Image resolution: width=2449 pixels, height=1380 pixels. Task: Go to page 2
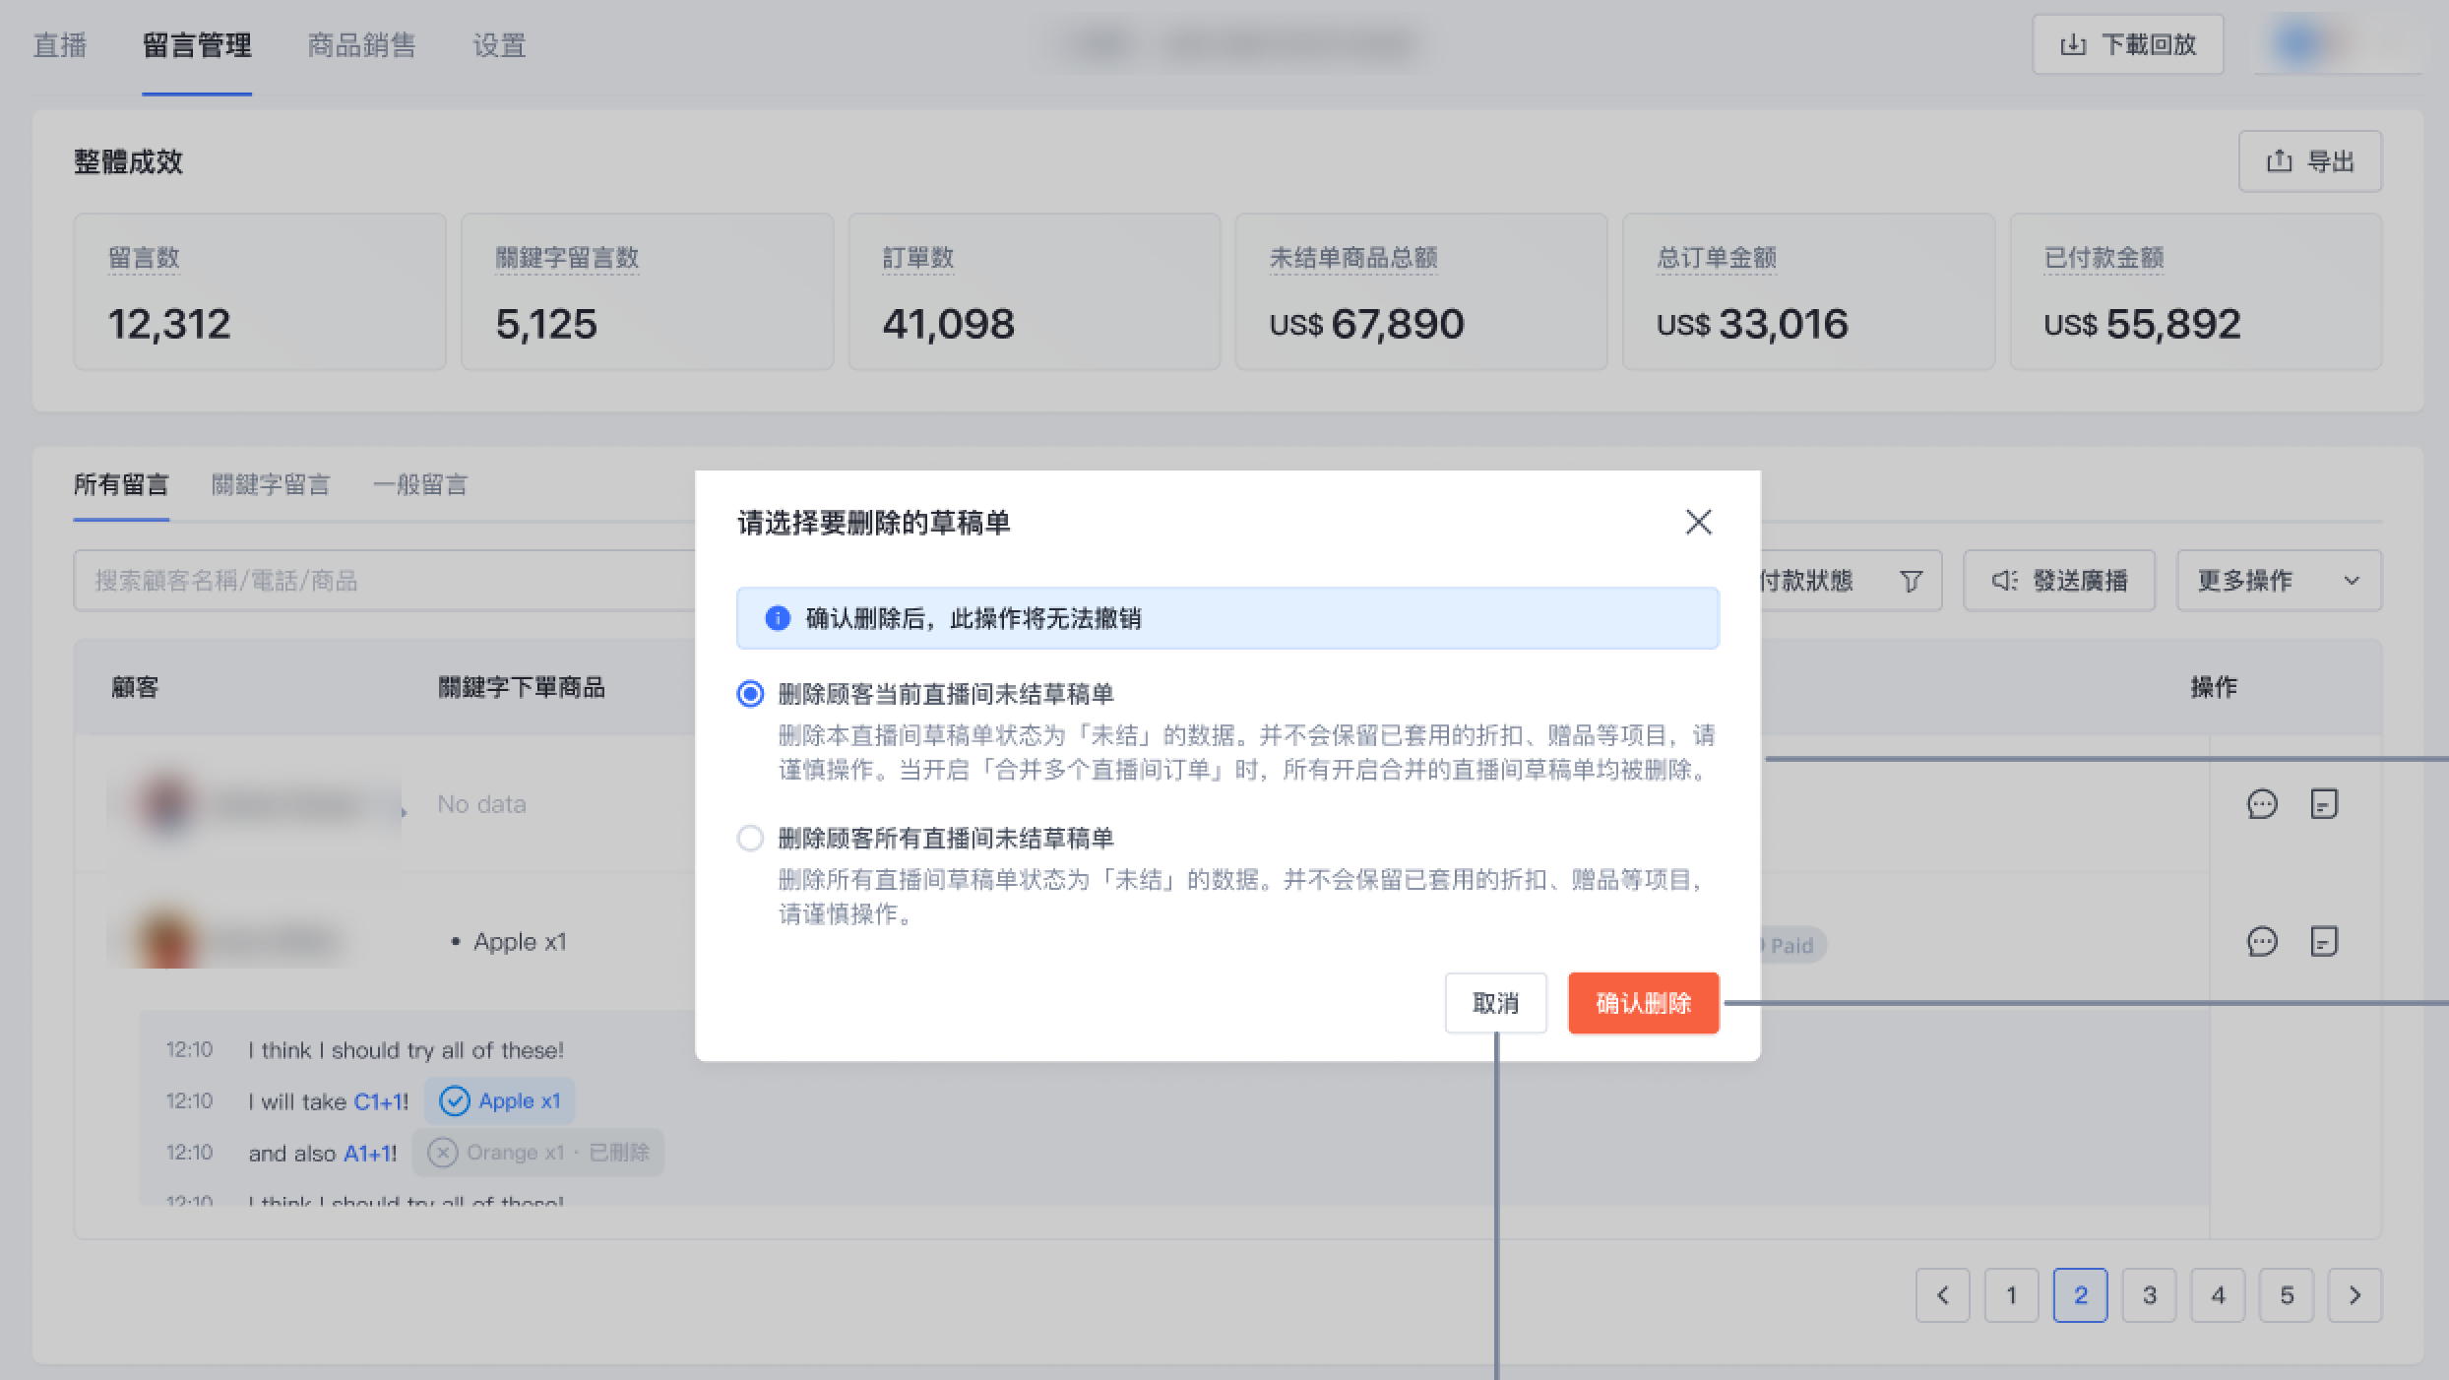tap(2080, 1295)
